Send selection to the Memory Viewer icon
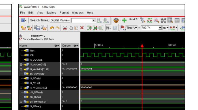 170,20
